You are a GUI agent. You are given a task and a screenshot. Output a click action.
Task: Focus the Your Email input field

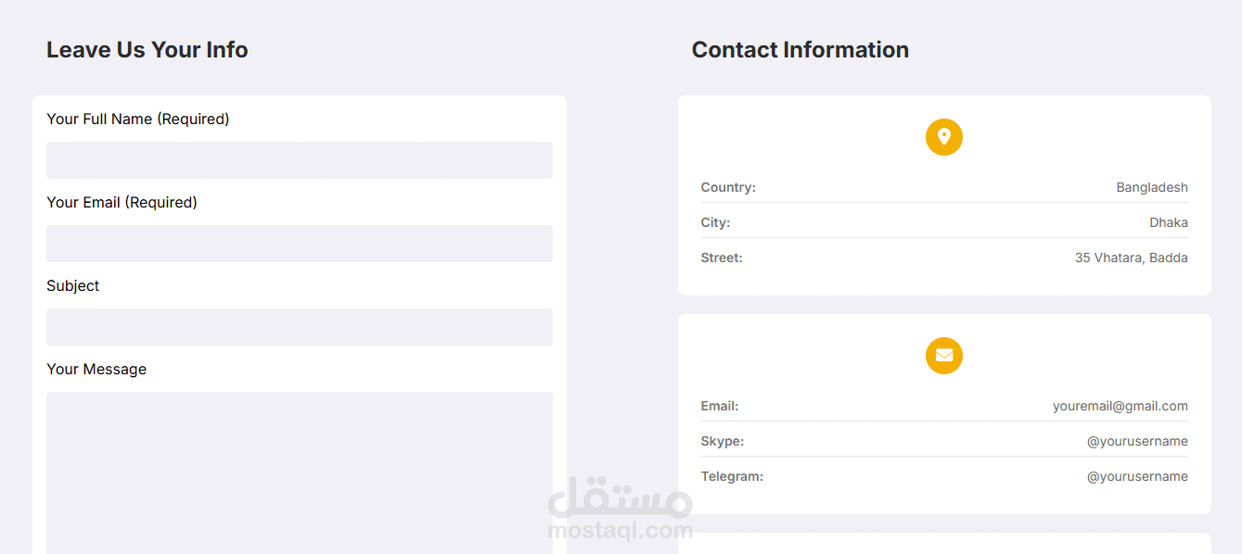(300, 244)
